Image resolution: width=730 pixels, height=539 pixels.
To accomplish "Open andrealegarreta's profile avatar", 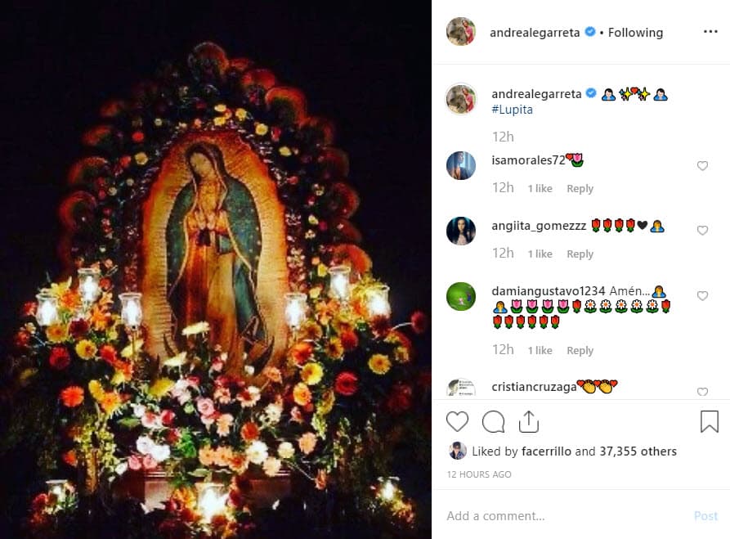I will click(x=462, y=33).
